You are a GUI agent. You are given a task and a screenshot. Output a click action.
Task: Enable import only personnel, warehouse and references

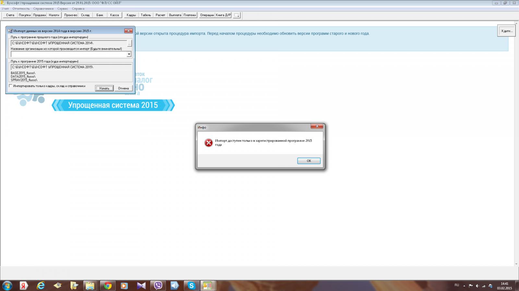pos(11,86)
